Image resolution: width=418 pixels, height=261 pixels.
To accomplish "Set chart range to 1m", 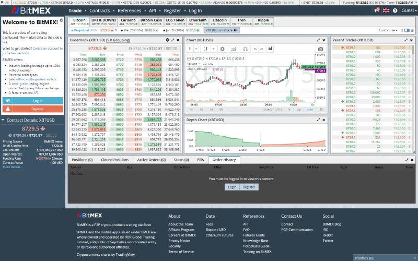I will (x=191, y=110).
